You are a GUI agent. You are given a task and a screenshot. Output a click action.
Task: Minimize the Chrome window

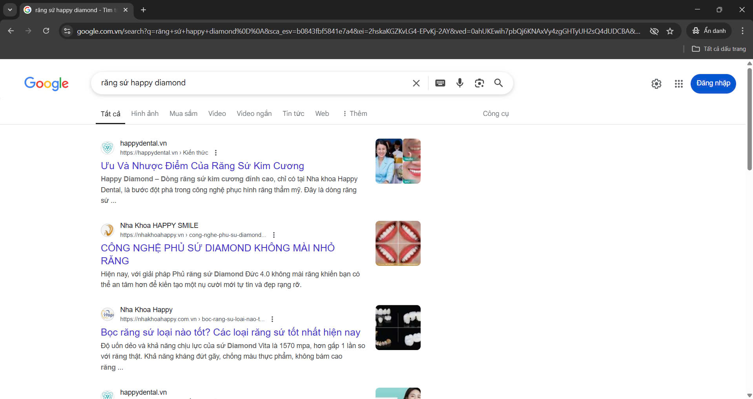coord(697,10)
